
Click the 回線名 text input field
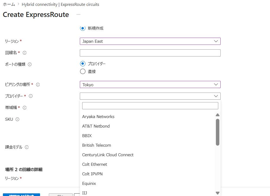[x=150, y=53]
